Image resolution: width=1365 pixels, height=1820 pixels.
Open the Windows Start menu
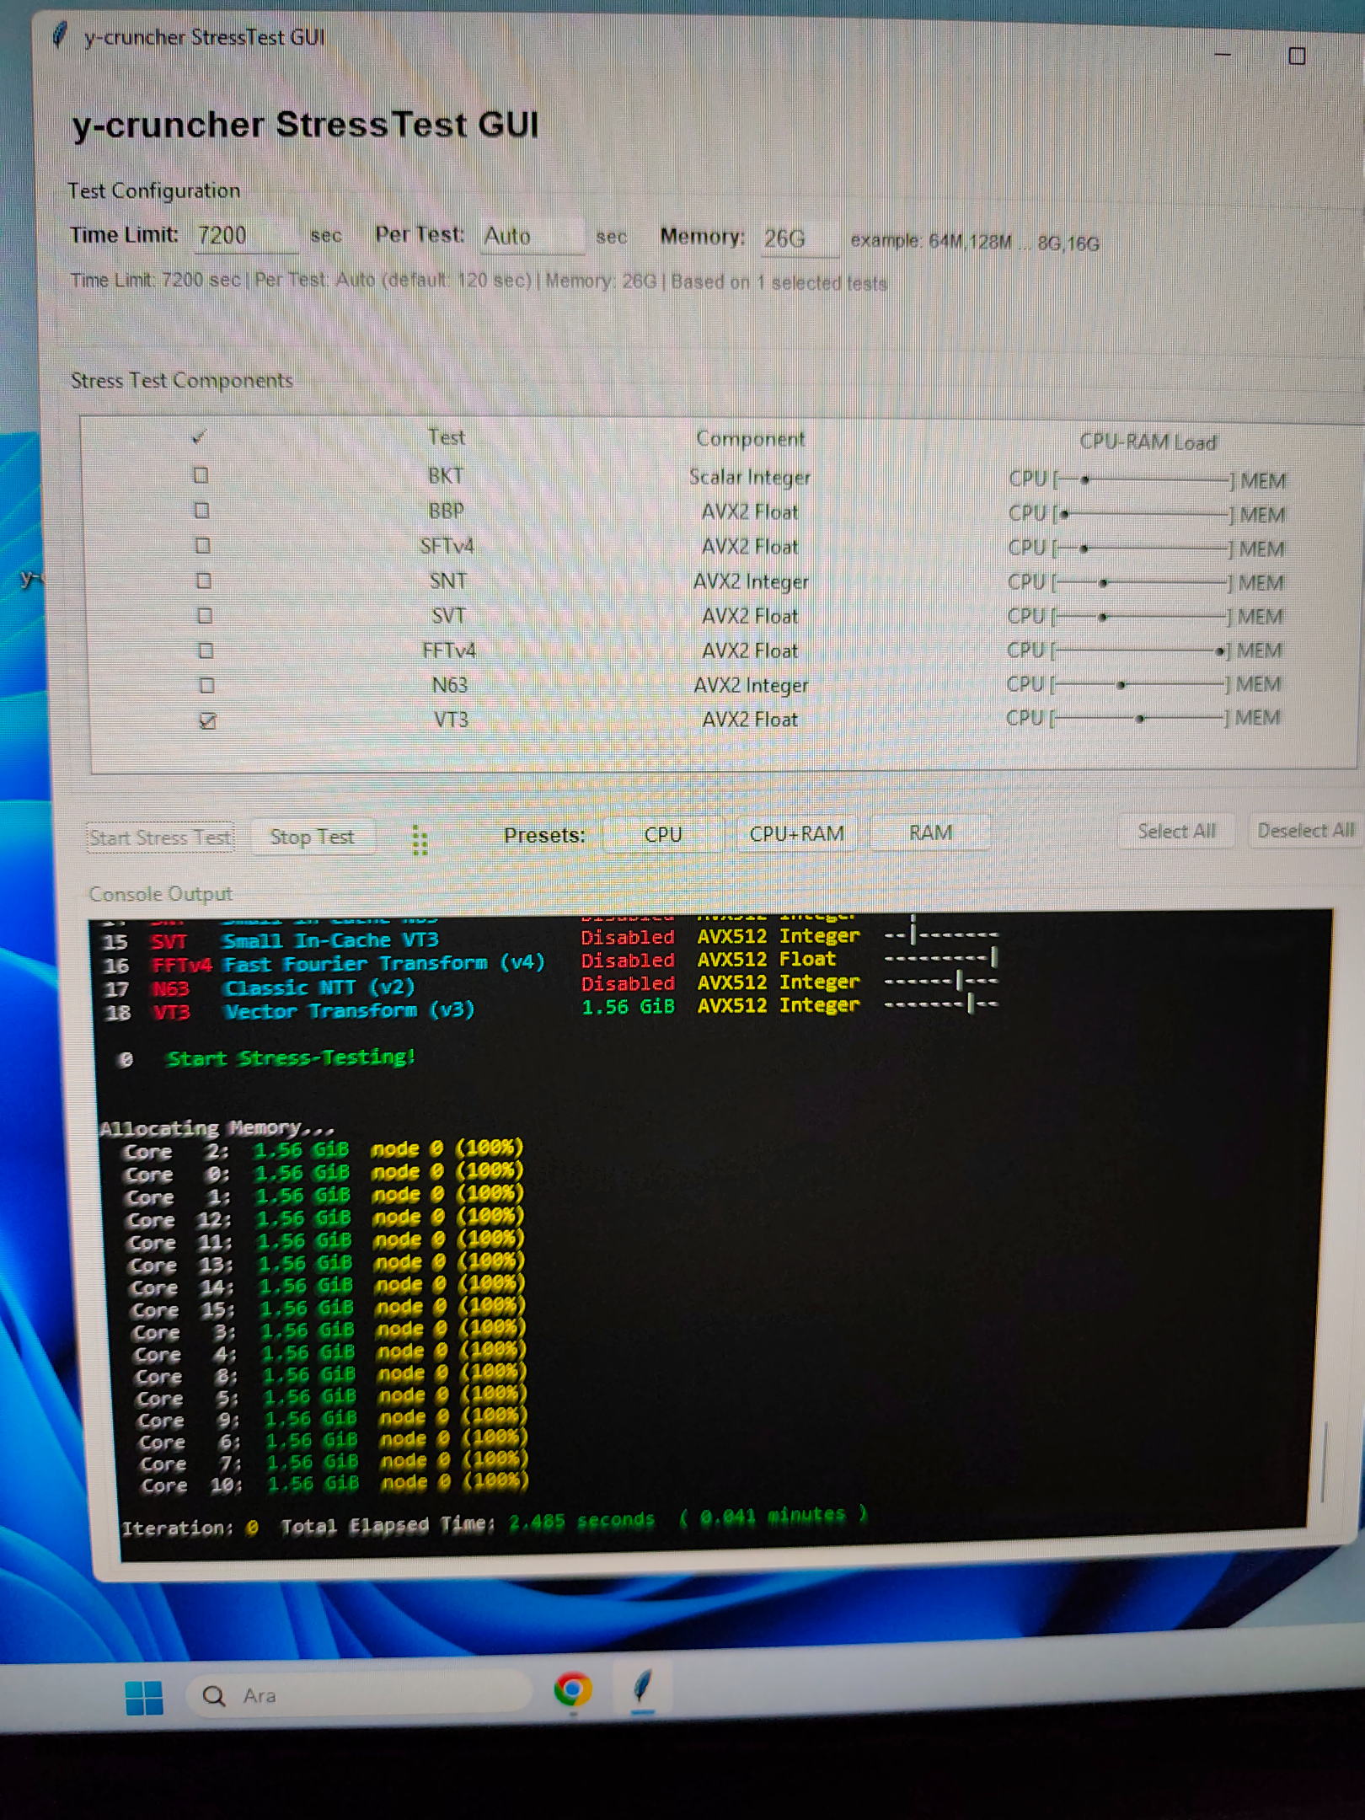coord(144,1697)
